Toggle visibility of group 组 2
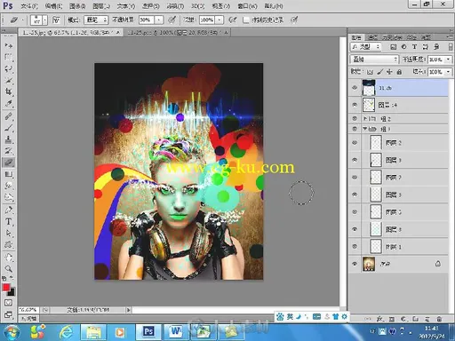The image size is (455, 341). point(355,118)
